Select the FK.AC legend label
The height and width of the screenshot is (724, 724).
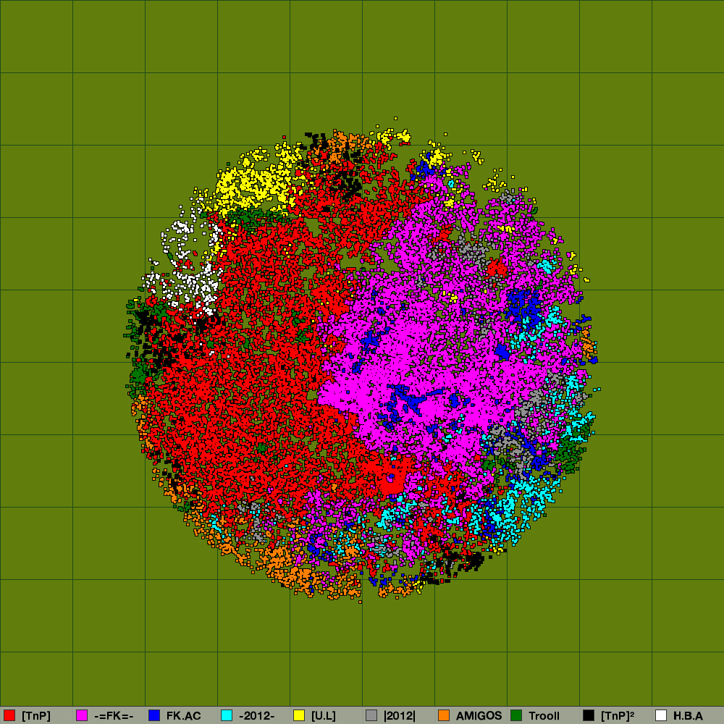coord(184,716)
